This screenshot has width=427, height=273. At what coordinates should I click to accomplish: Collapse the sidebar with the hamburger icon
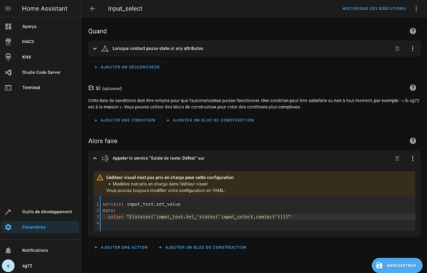pyautogui.click(x=8, y=9)
